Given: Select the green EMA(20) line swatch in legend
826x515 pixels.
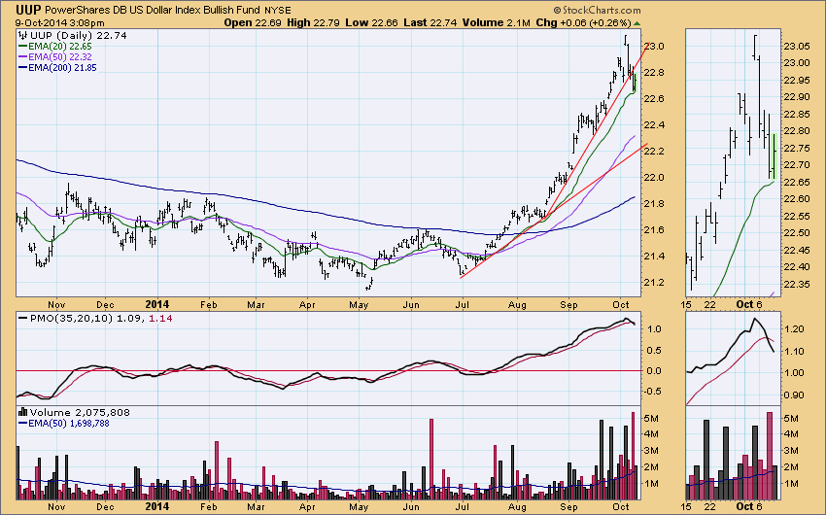Looking at the screenshot, I should click(x=22, y=47).
